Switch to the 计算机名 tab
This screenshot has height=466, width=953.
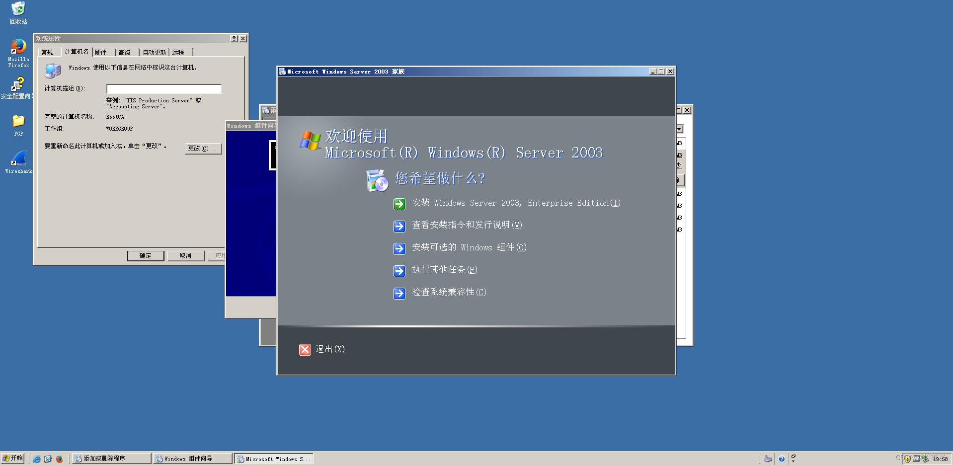(x=77, y=52)
